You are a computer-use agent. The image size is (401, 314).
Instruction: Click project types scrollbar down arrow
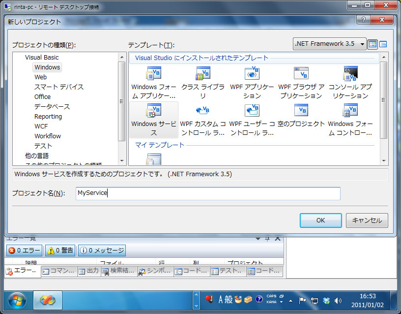coord(122,161)
